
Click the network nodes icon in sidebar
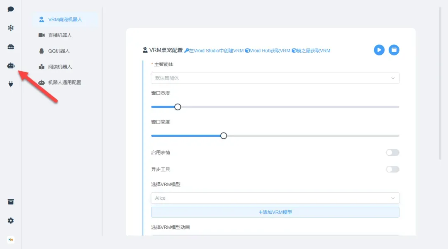[11, 28]
